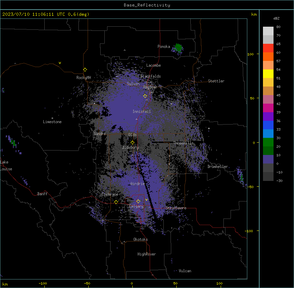Viewport: 294px width, 288px height.
Task: Click the legend value 57
Action: coord(278,61)
